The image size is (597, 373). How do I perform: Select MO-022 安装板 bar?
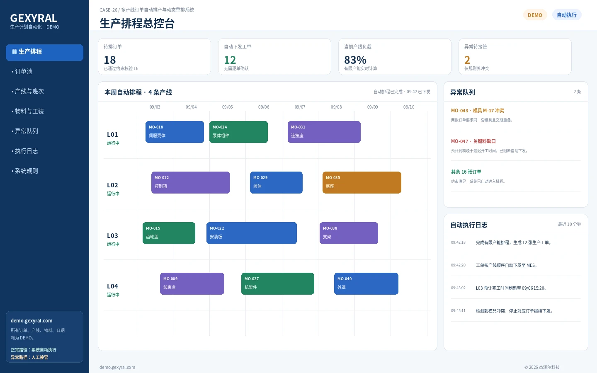tap(252, 233)
